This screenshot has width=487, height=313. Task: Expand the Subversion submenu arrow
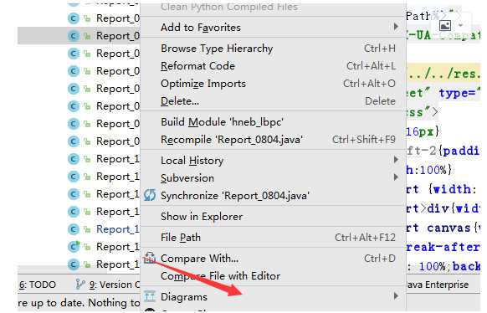tap(396, 177)
